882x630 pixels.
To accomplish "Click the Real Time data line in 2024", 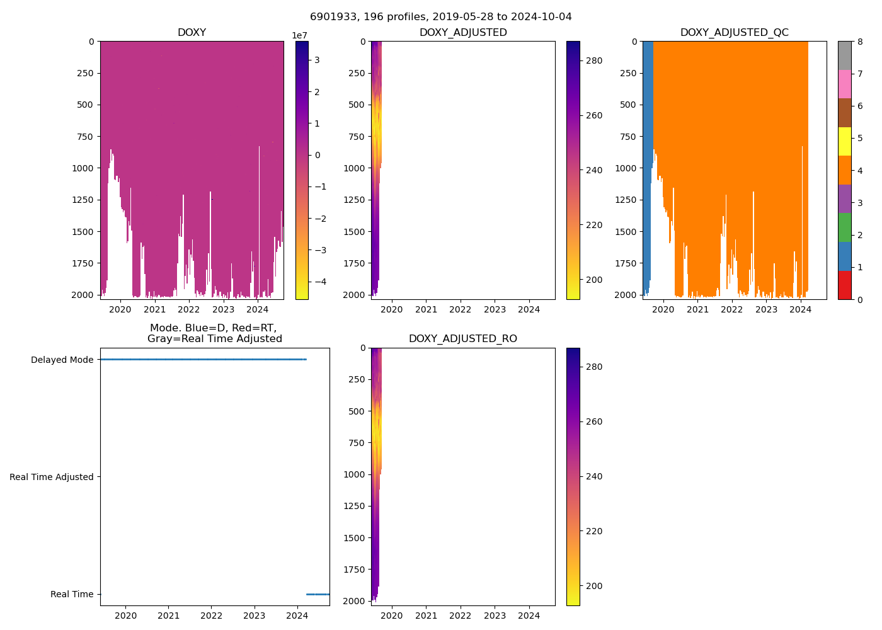I will point(318,594).
